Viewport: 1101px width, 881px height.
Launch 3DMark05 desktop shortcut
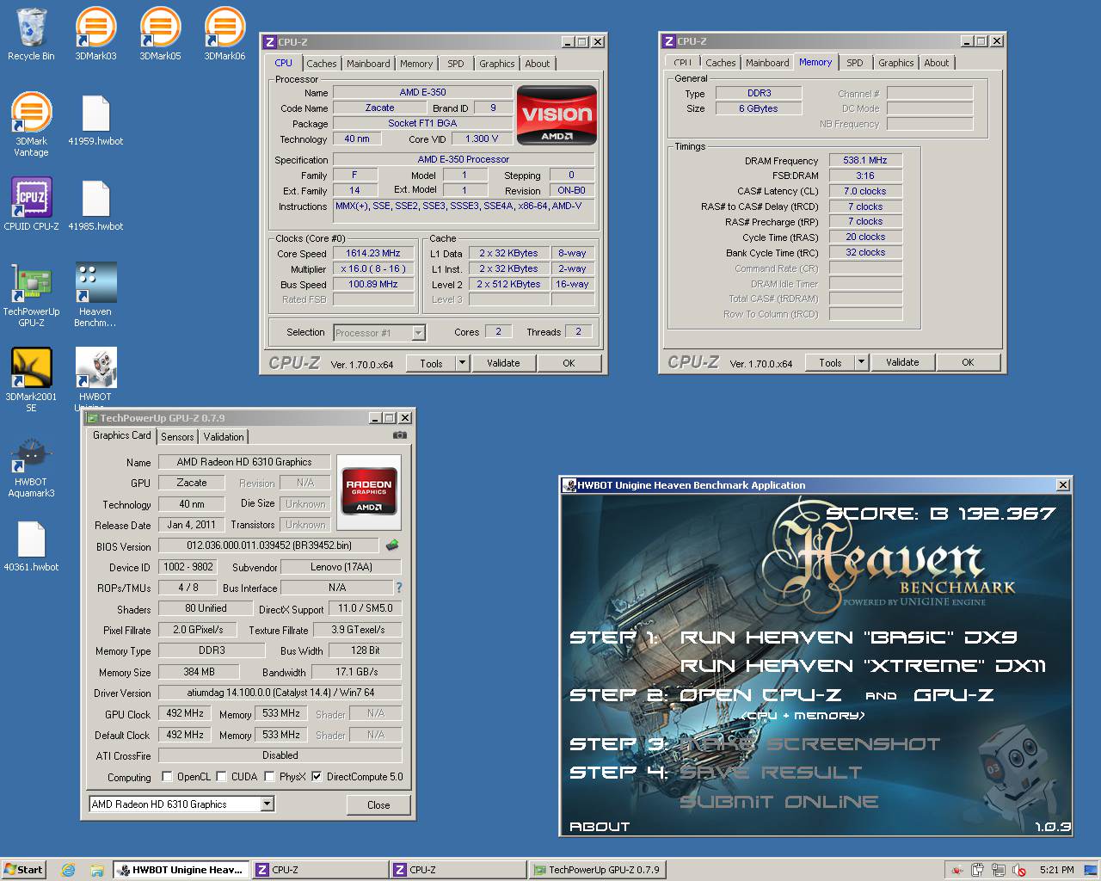tap(160, 34)
